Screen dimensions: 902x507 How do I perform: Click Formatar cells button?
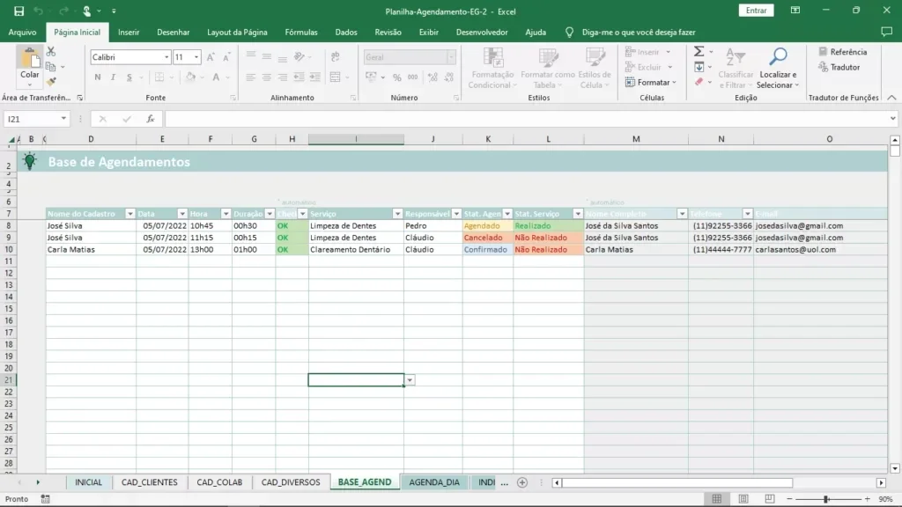[x=651, y=82]
